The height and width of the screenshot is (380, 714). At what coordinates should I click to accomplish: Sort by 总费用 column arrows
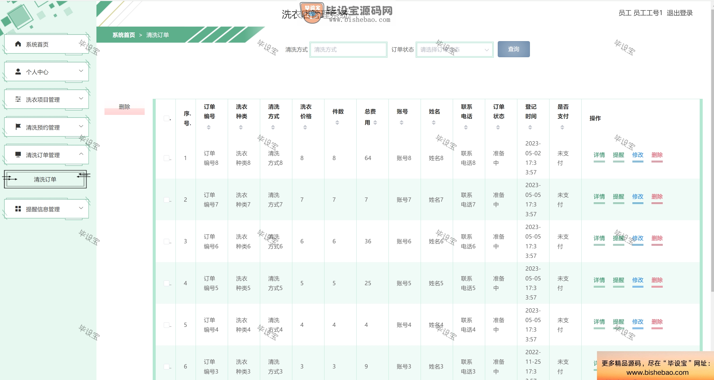(375, 123)
